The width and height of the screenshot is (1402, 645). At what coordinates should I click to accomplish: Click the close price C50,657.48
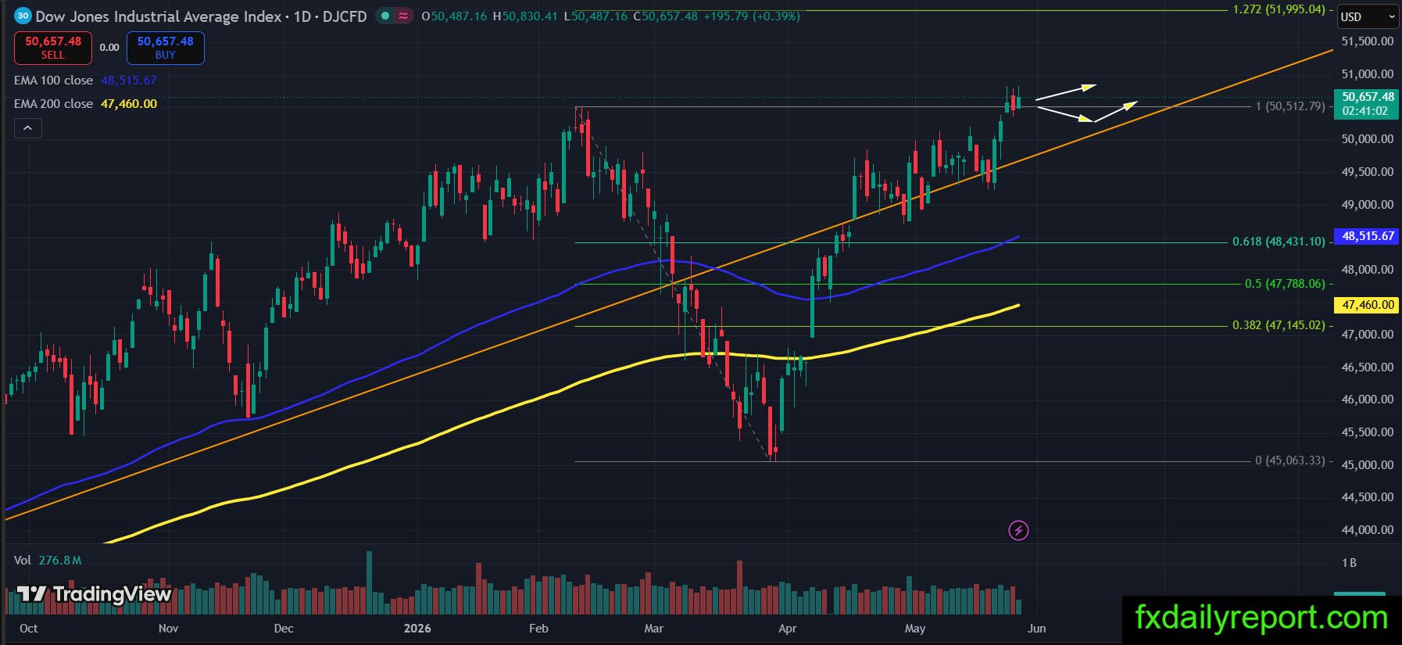coord(665,16)
